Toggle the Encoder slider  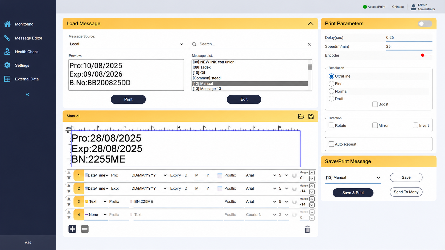426,55
